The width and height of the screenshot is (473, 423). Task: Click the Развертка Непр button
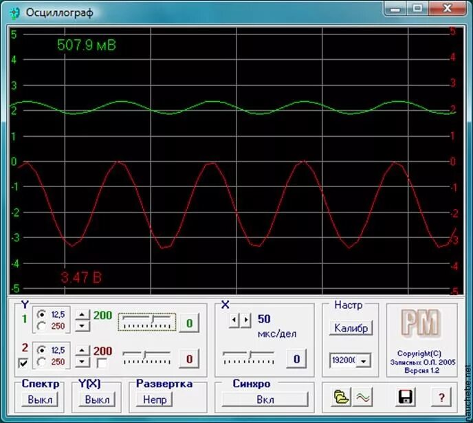coord(155,400)
